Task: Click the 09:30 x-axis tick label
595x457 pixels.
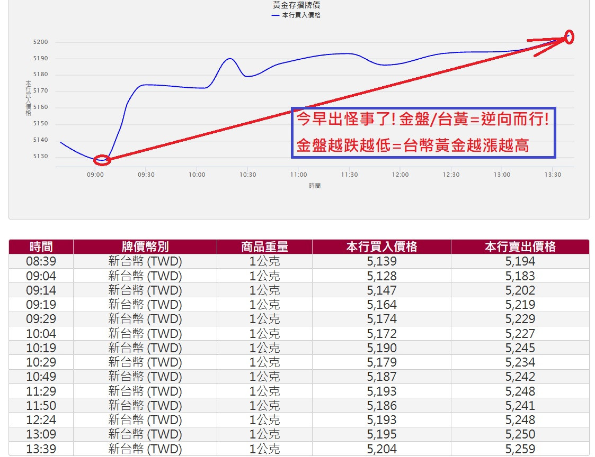Action: (x=146, y=175)
